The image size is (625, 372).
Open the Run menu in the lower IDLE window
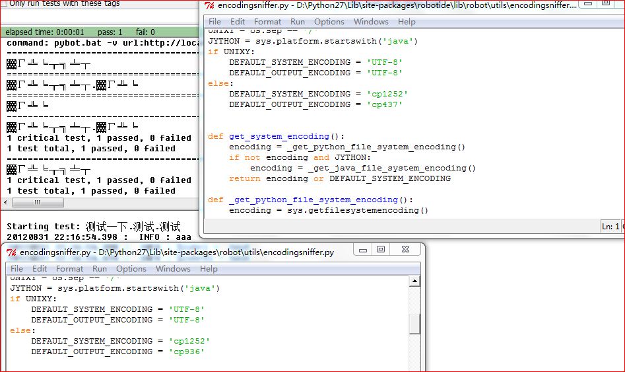tap(100, 269)
